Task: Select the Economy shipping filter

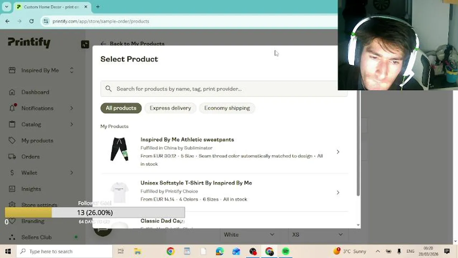Action: [227, 108]
